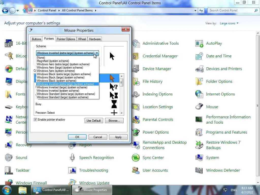The width and height of the screenshot is (260, 195).
Task: Click All Control Panel Items breadcrumb
Action: (x=77, y=10)
